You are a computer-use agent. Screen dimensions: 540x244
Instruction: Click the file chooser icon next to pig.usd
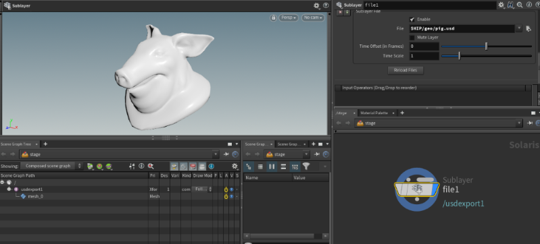point(529,29)
